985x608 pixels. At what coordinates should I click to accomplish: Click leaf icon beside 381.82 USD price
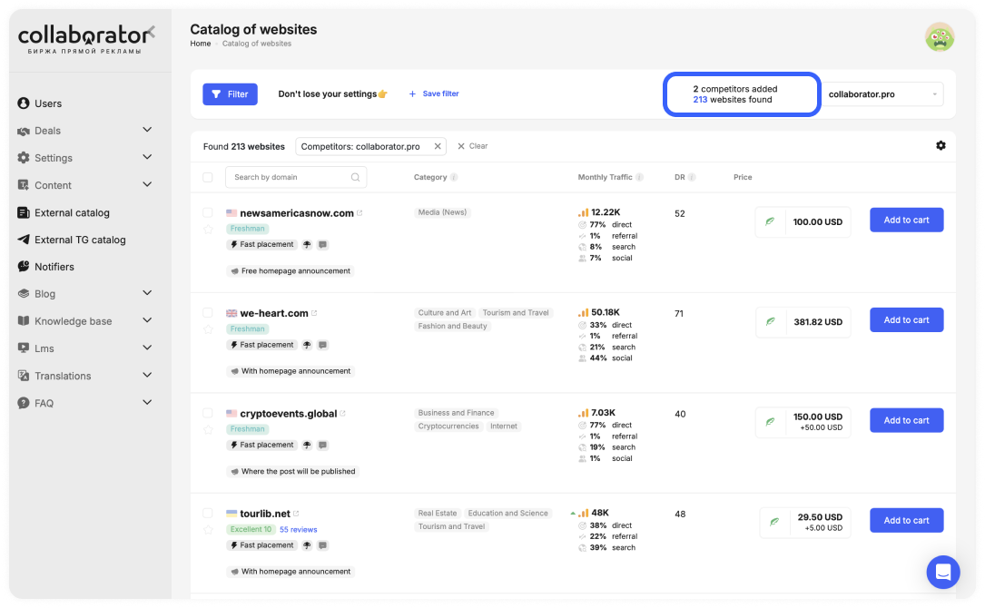click(770, 321)
